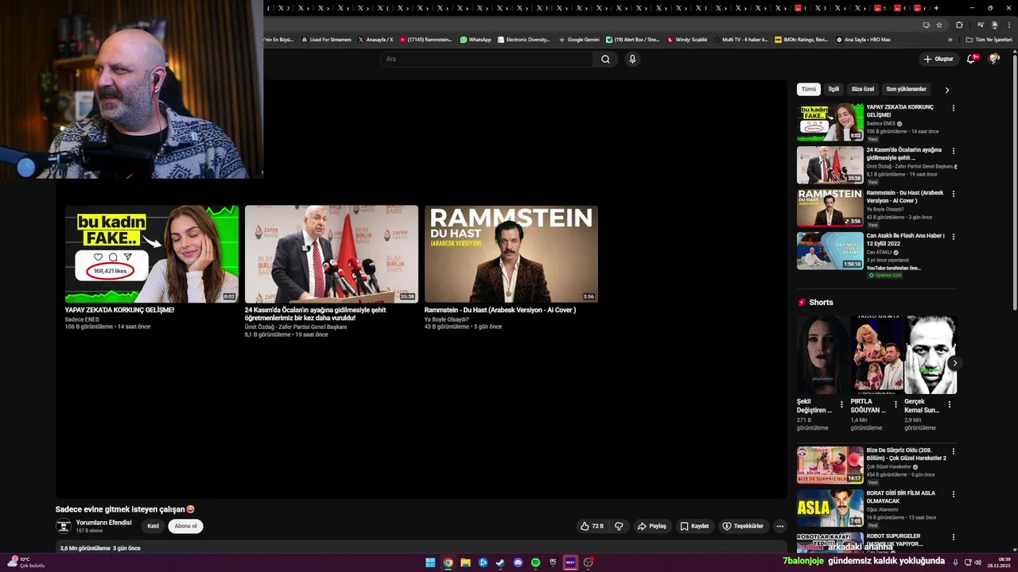Screen dimensions: 1018x572
Task: Open options for PIRTLA SOĞUYAN short
Action: click(x=896, y=404)
